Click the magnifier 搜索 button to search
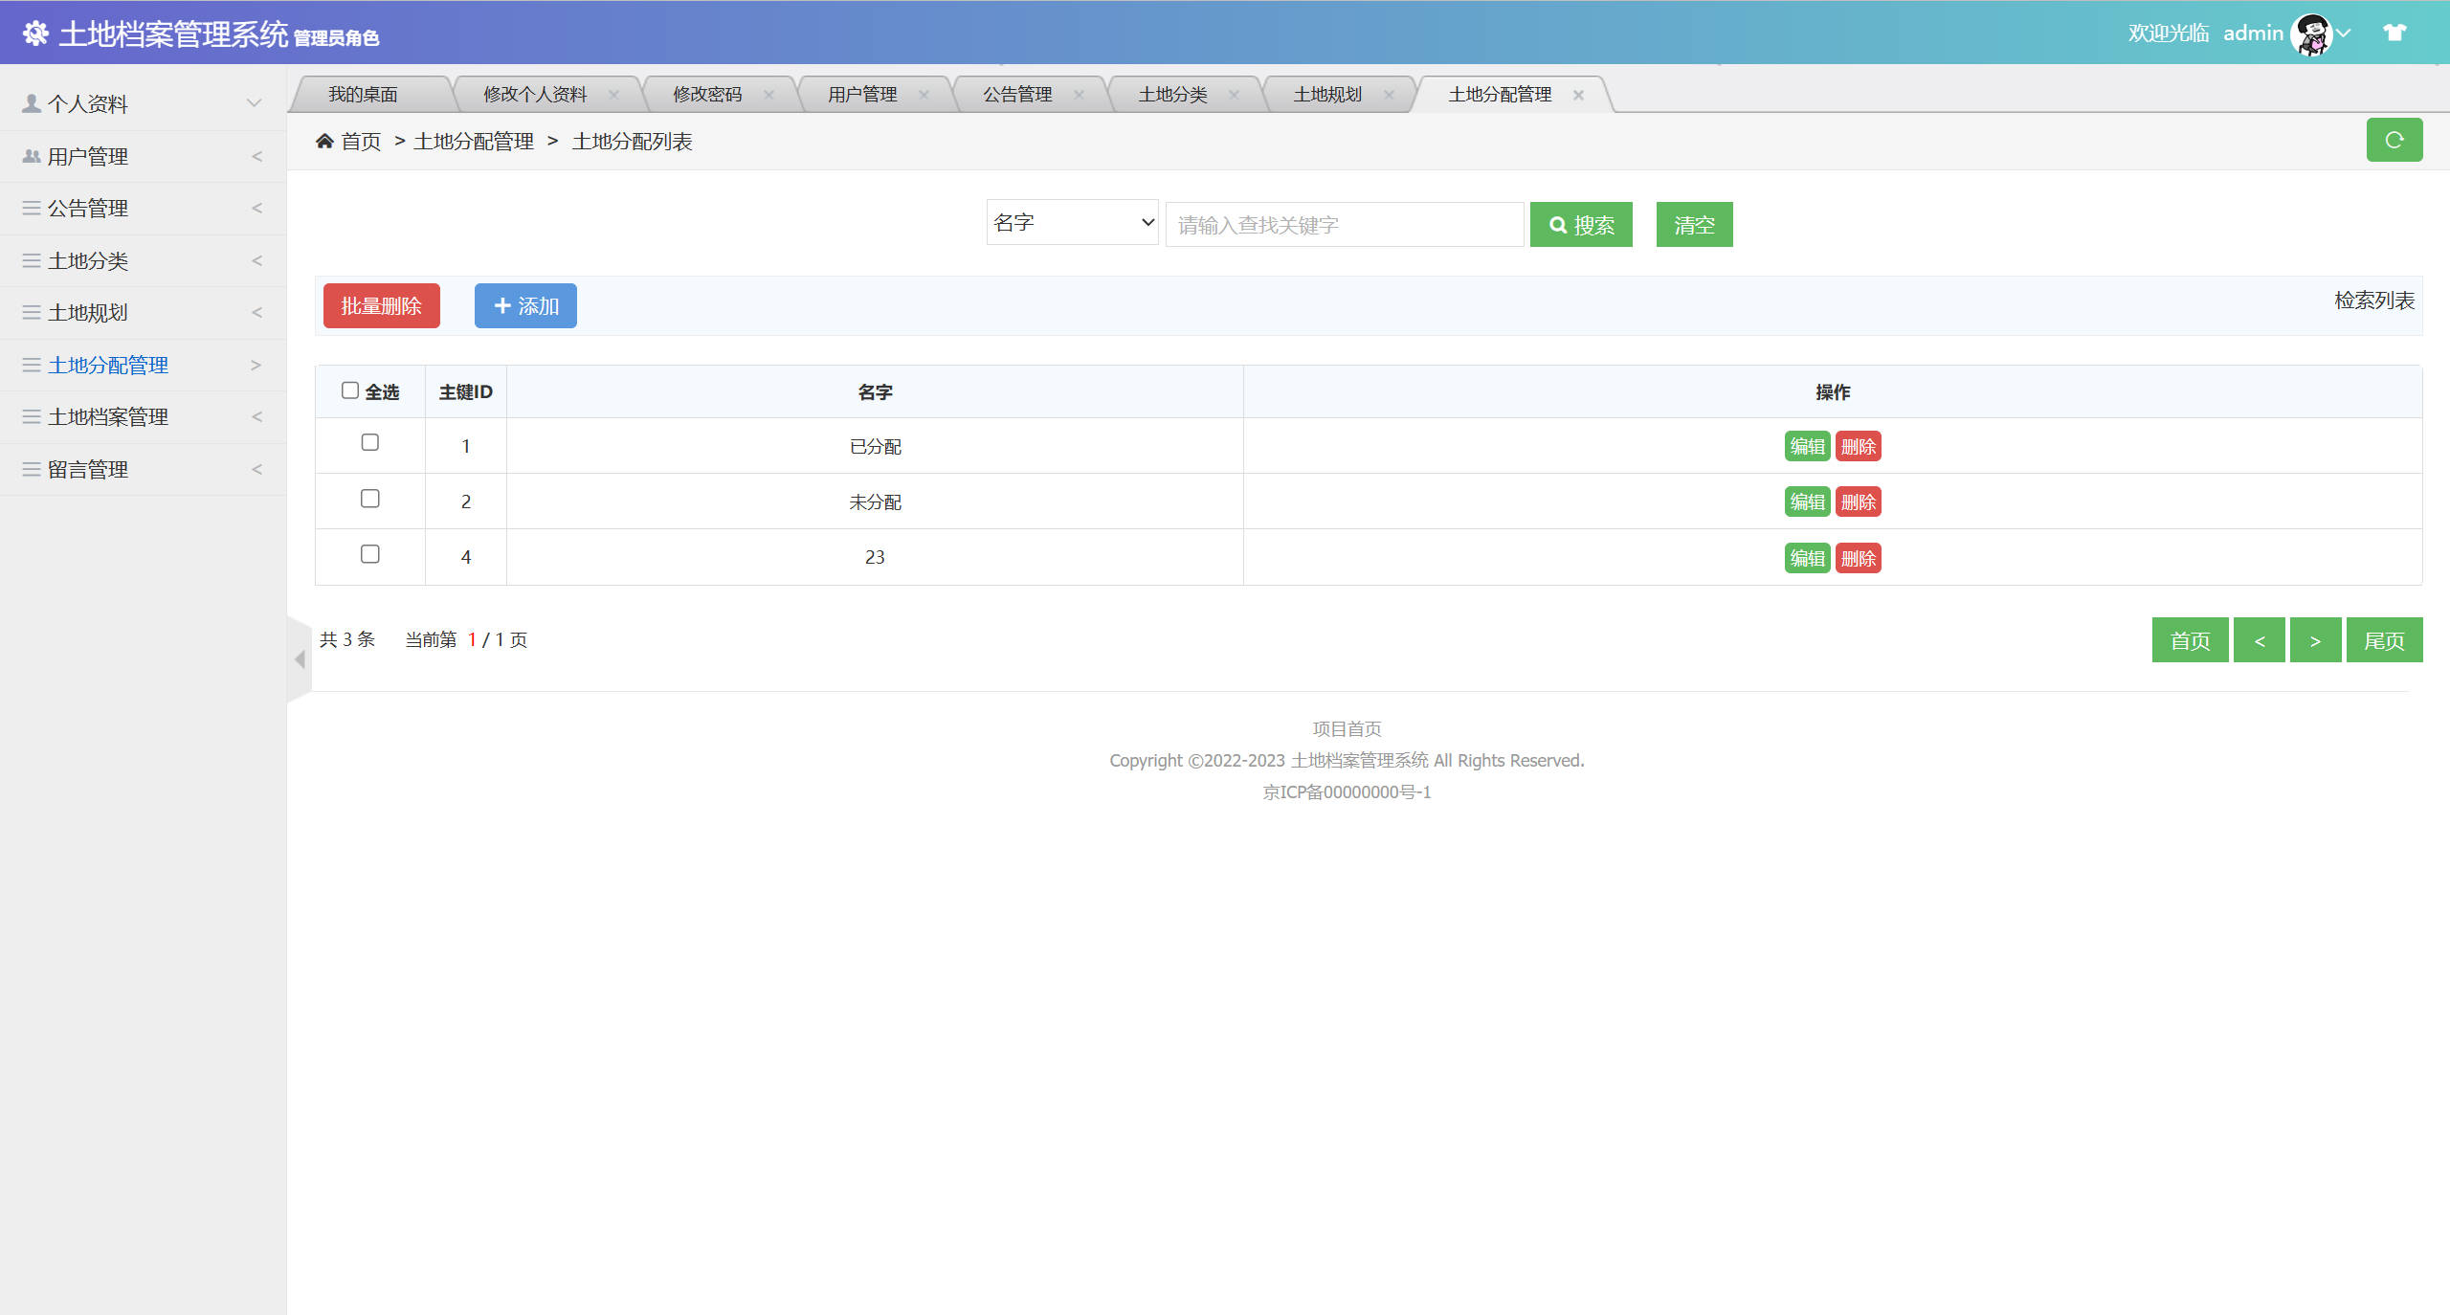 (x=1581, y=224)
